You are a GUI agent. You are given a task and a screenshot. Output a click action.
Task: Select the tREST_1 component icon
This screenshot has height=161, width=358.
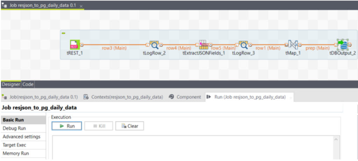(74, 45)
